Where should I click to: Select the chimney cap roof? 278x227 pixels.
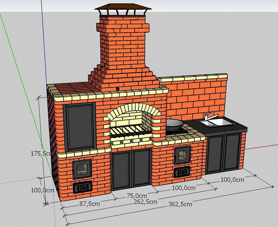(x=123, y=7)
